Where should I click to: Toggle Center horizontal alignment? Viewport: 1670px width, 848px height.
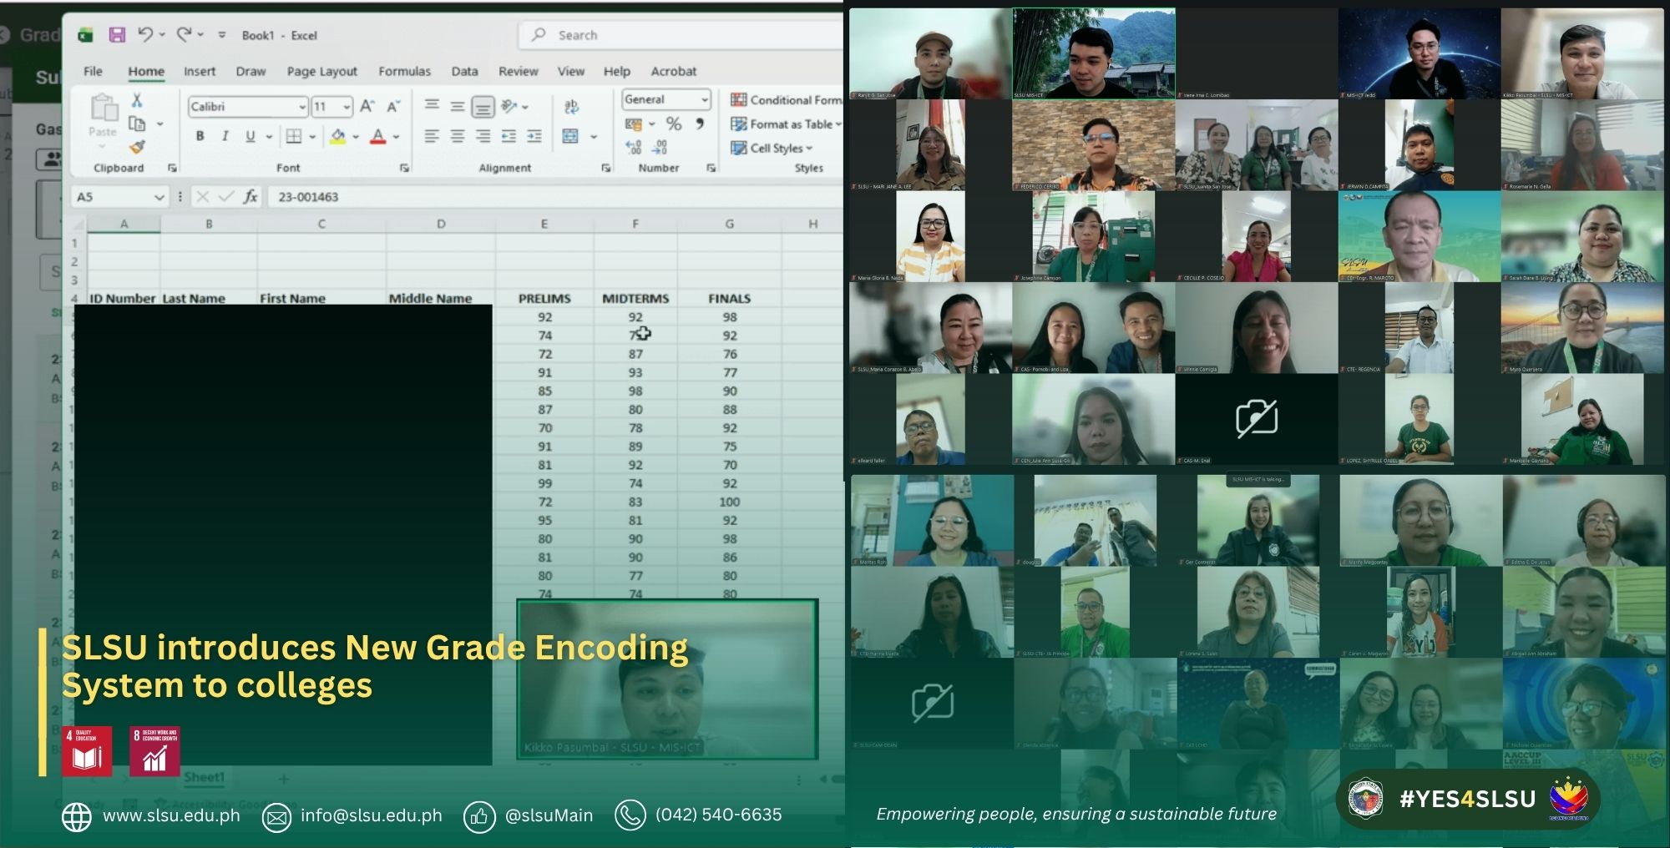[458, 136]
